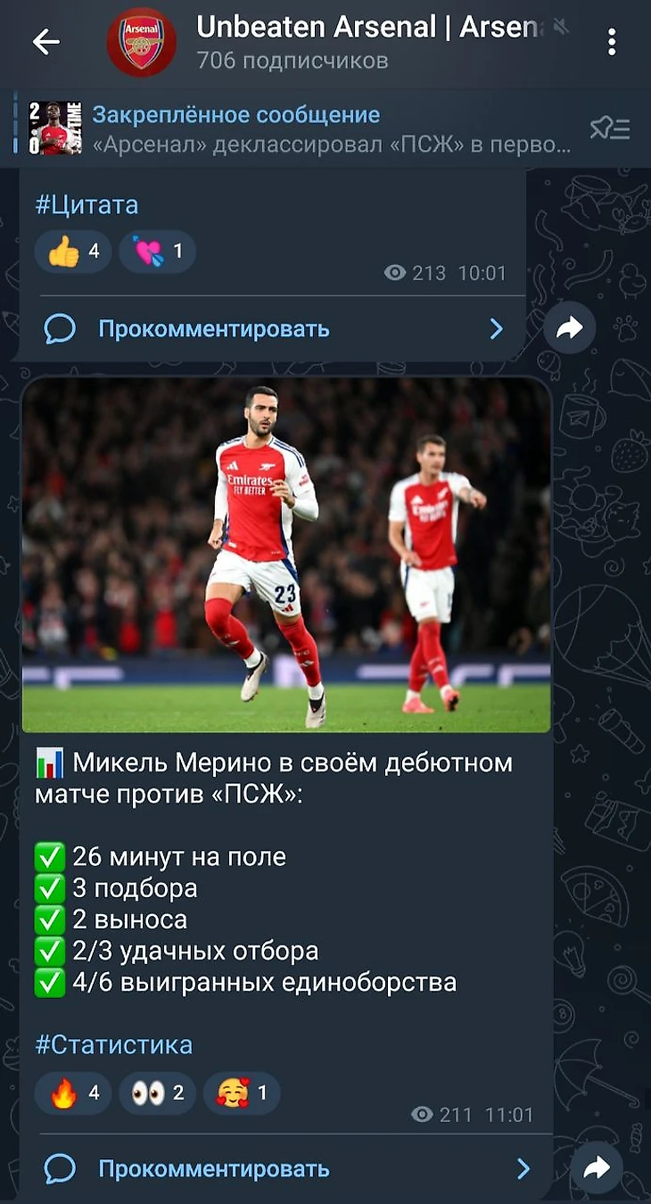Share the Merino statistics post via forward arrow
The height and width of the screenshot is (1204, 651).
(x=596, y=1168)
